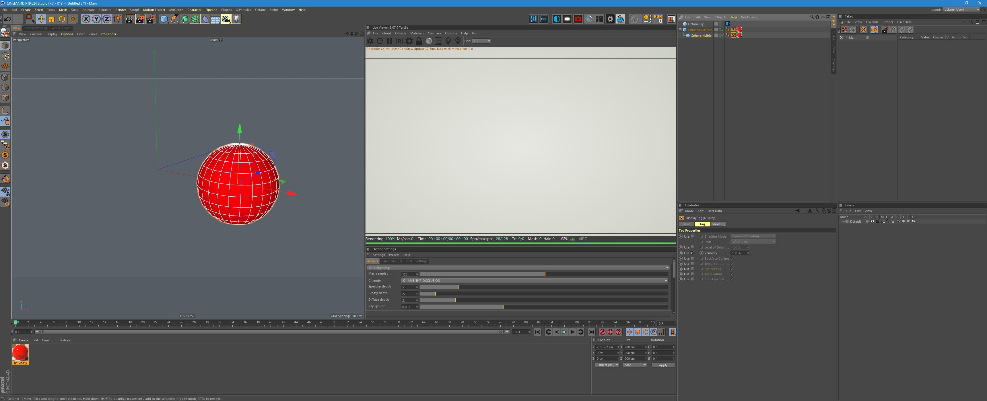Click Live Viewer lock resolution icon
This screenshot has width=987, height=401.
coord(419,41)
